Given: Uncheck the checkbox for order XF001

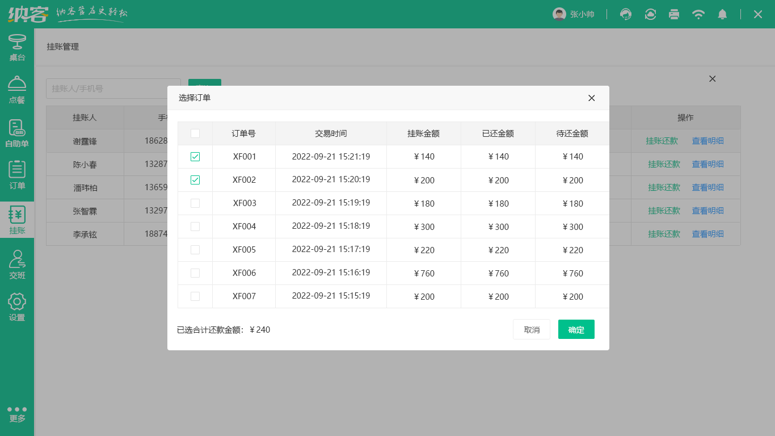Looking at the screenshot, I should 195,157.
